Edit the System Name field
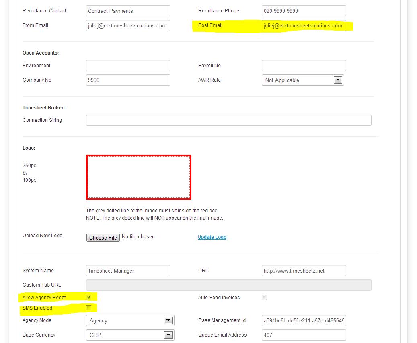 point(128,270)
